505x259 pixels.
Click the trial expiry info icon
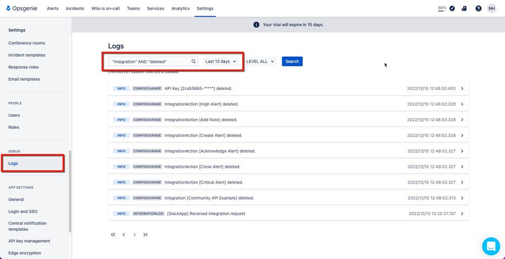pos(256,24)
